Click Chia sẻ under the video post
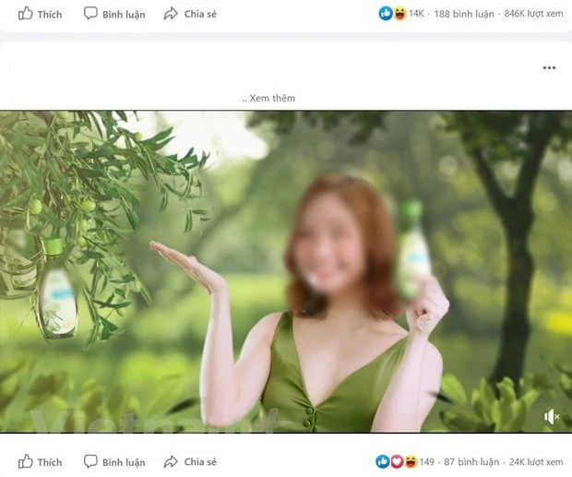 (190, 461)
